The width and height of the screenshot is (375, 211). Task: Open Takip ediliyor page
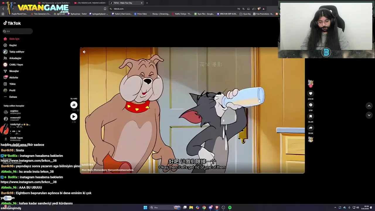pos(14,52)
